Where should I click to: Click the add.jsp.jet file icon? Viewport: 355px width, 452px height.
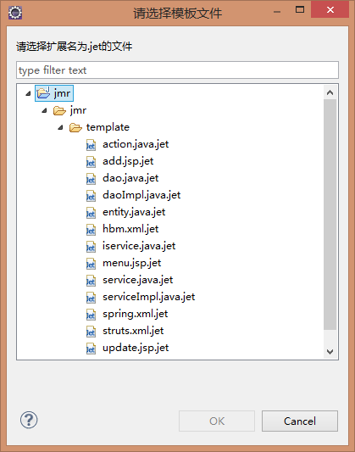pos(91,162)
